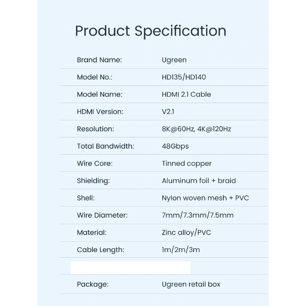Select the V2.1 version value

click(x=168, y=112)
